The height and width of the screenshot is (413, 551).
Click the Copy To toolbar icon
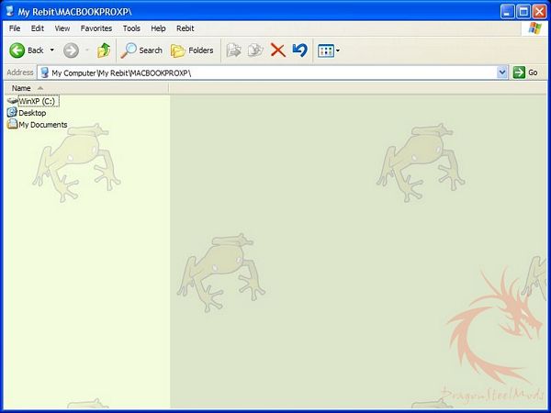click(x=255, y=50)
